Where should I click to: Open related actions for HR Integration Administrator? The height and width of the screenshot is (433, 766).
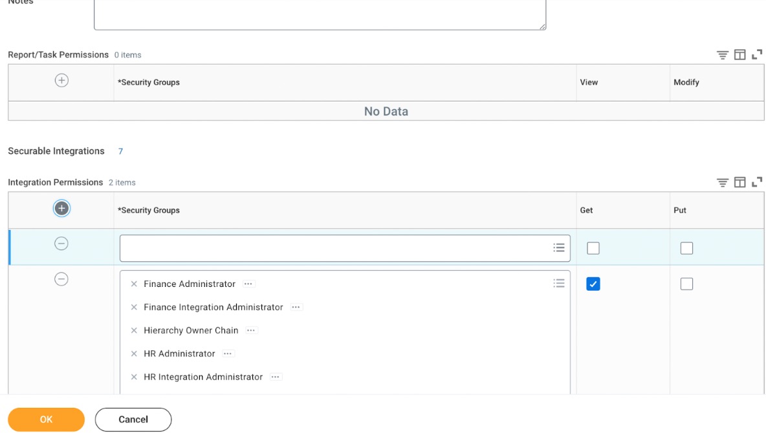click(276, 377)
